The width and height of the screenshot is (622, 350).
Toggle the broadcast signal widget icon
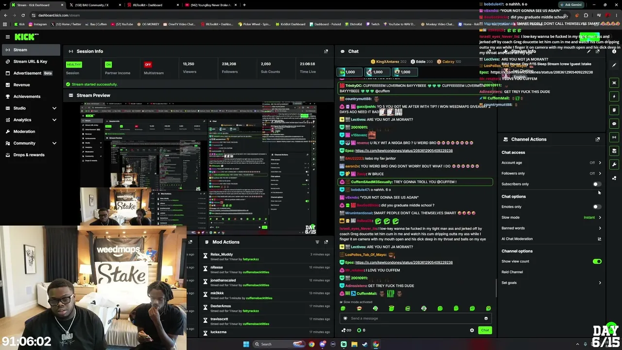pyautogui.click(x=614, y=137)
